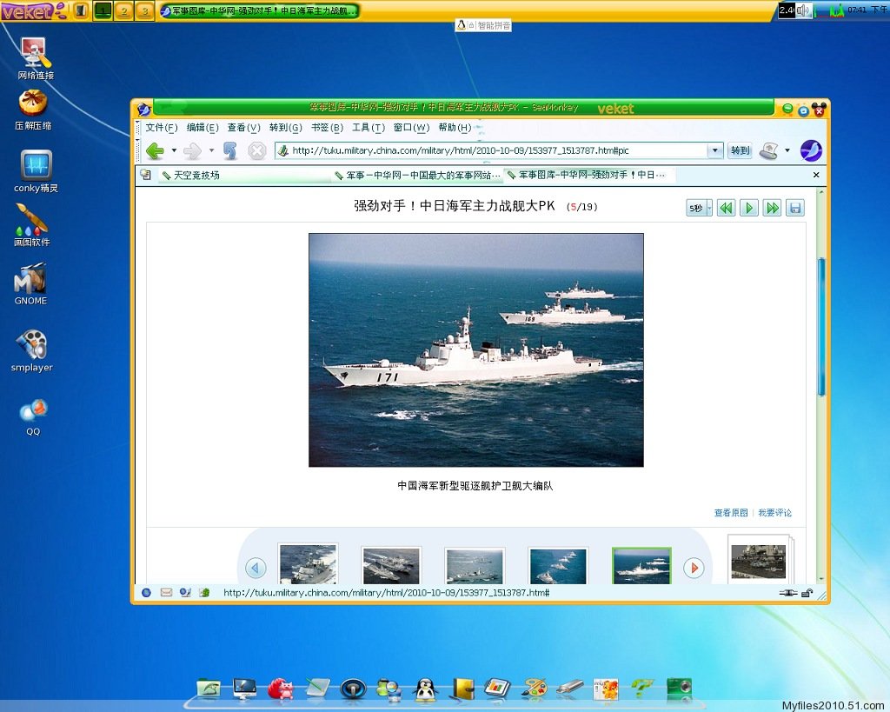Viewport: 890px width, 712px height.
Task: Click the Print icon in the navigation toolbar
Action: click(x=769, y=151)
